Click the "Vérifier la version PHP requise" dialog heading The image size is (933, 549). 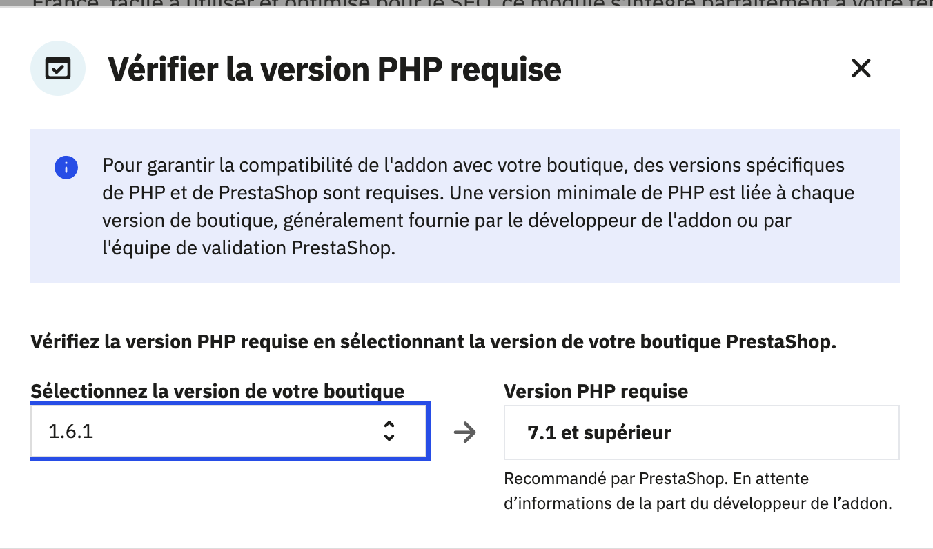click(x=335, y=69)
